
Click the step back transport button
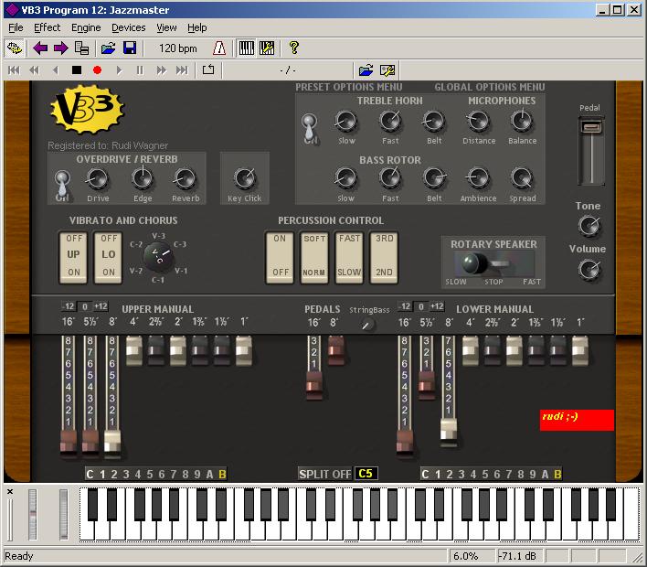56,70
